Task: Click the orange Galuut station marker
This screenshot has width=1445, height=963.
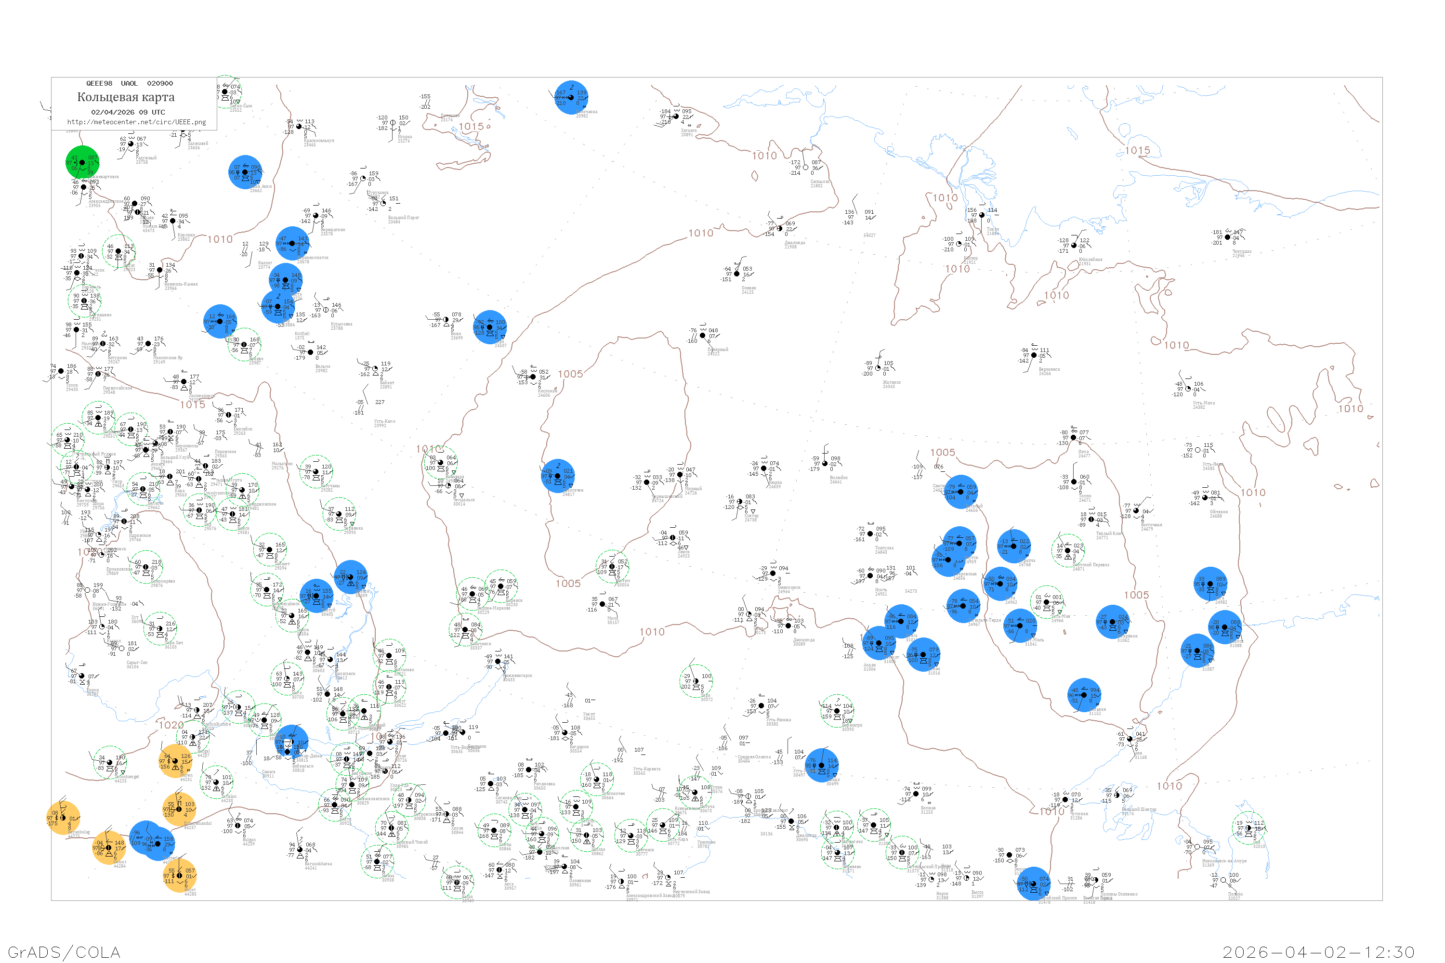Action: [108, 847]
